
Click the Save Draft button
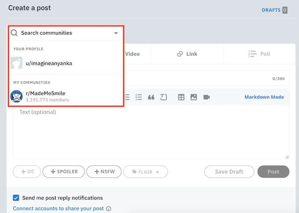tap(229, 172)
